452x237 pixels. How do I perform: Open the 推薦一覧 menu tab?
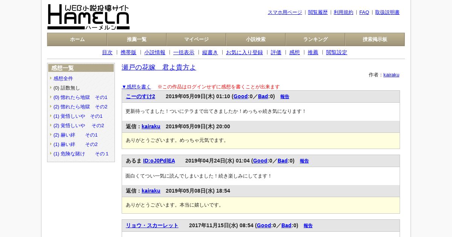pyautogui.click(x=137, y=39)
